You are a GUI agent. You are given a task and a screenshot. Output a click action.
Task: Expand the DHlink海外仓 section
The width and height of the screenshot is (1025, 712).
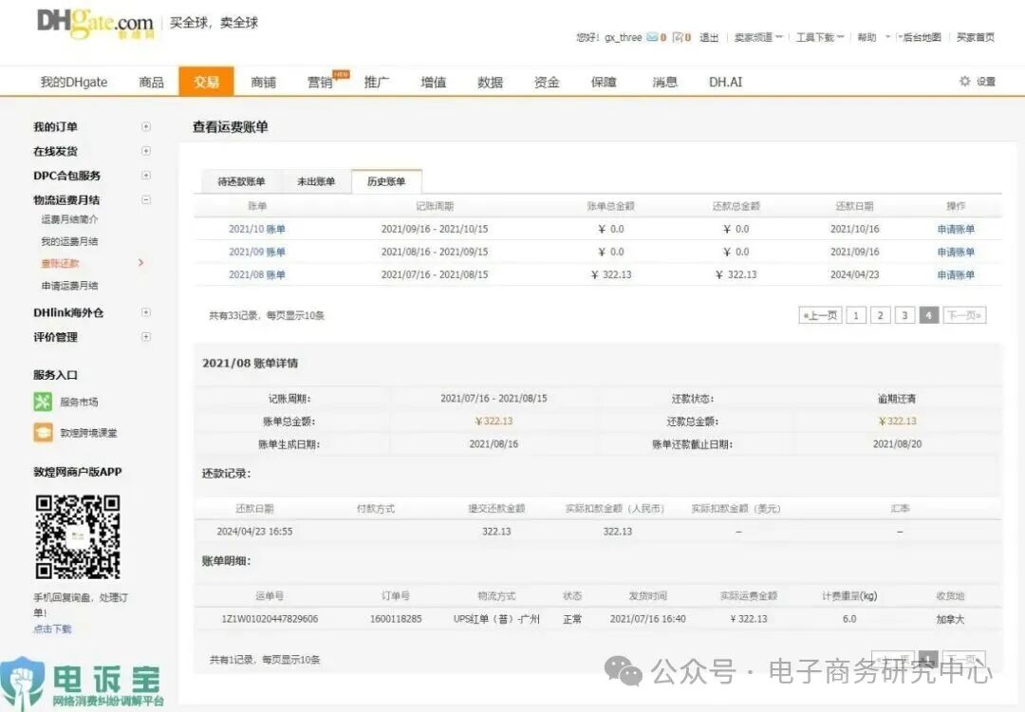147,311
